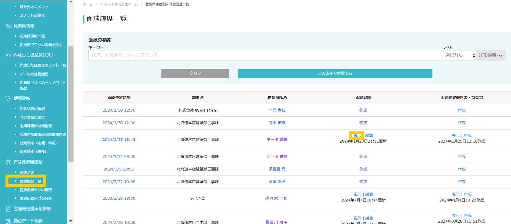Screen dimensions: 511x224
Task: Open 面談予定 menu item
Action: 27,172
